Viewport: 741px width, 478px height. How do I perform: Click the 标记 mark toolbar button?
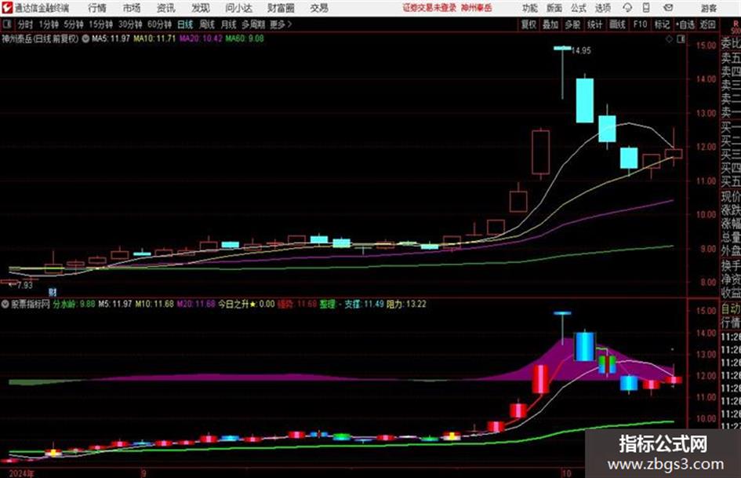click(x=662, y=24)
